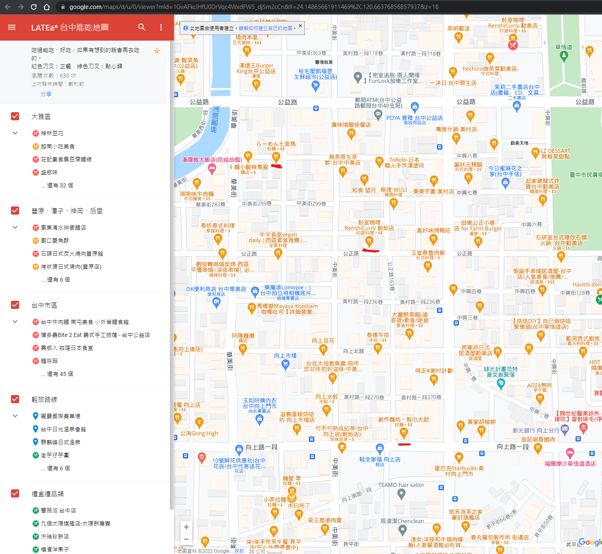Open the three-dot more options menu
The image size is (602, 554).
(161, 27)
